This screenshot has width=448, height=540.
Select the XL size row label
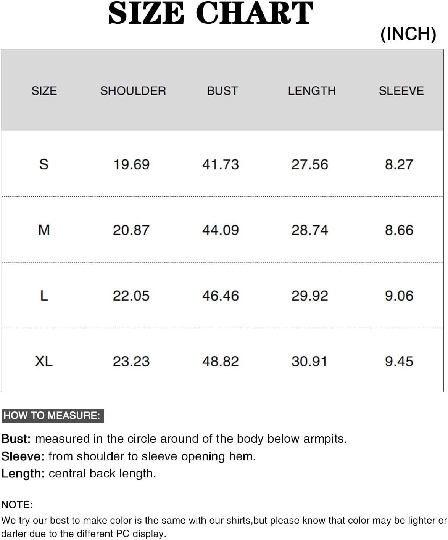click(x=44, y=361)
